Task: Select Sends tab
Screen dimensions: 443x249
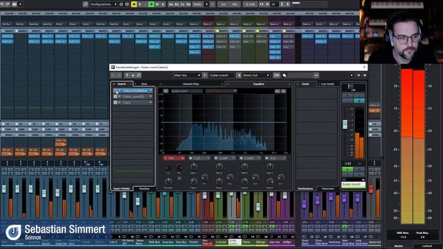Action: pos(305,84)
